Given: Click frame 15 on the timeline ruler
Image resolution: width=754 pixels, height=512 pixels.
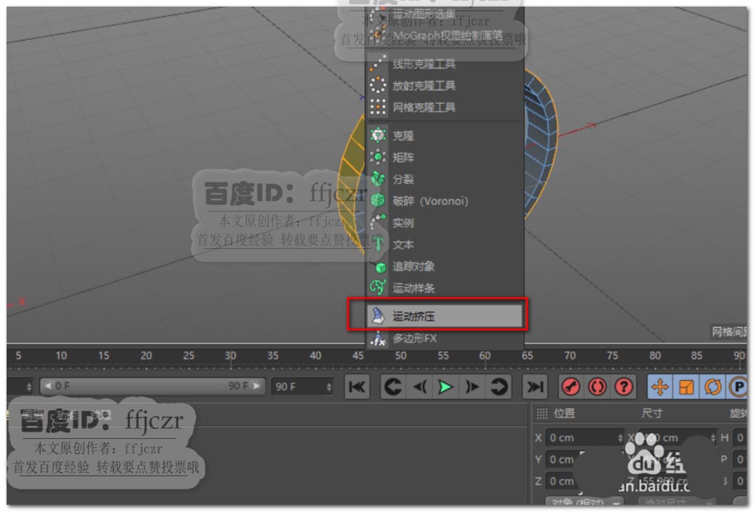Looking at the screenshot, I should click(103, 356).
